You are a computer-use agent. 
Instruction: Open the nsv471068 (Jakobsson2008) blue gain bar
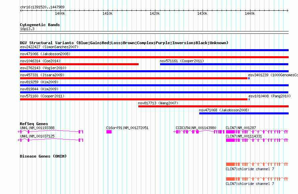click(244, 113)
